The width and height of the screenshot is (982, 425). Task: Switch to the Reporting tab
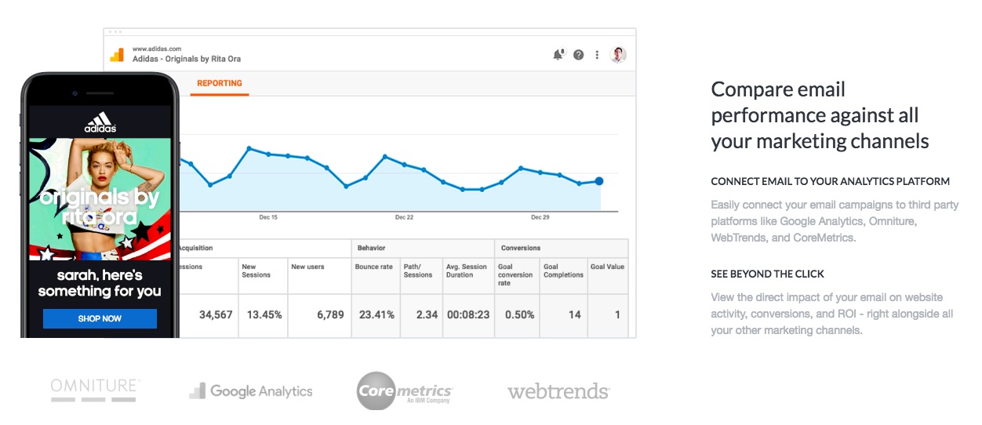[220, 83]
